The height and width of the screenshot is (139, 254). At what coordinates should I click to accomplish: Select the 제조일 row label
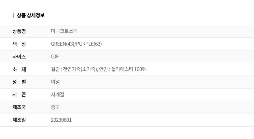pyautogui.click(x=19, y=120)
